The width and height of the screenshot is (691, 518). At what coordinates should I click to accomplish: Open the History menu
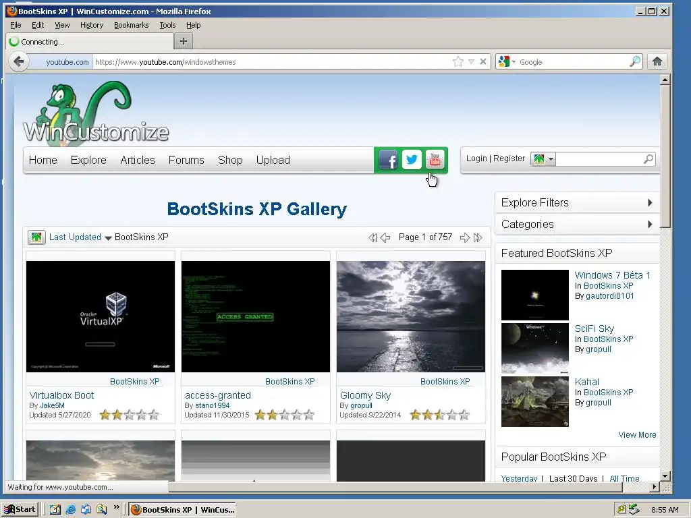tap(92, 25)
